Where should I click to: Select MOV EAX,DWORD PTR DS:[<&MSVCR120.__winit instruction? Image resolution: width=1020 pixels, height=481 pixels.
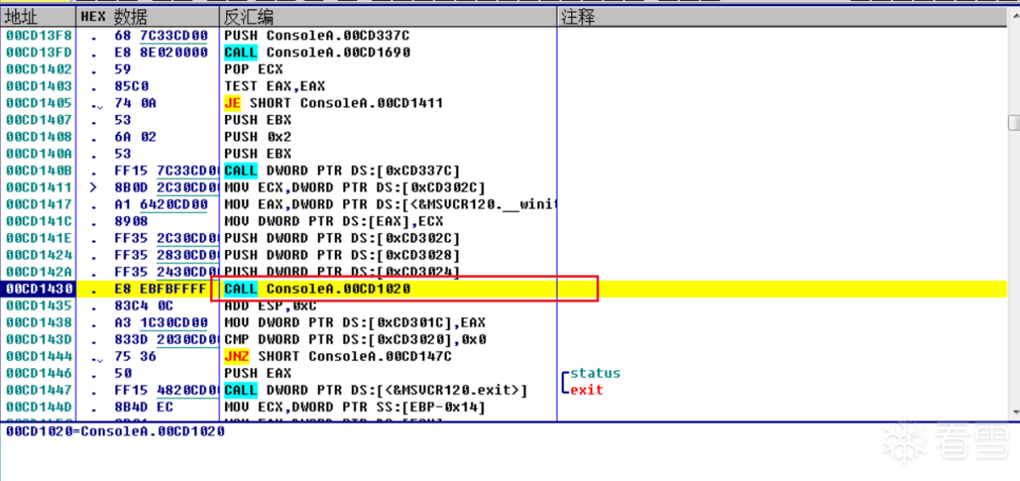coord(390,204)
